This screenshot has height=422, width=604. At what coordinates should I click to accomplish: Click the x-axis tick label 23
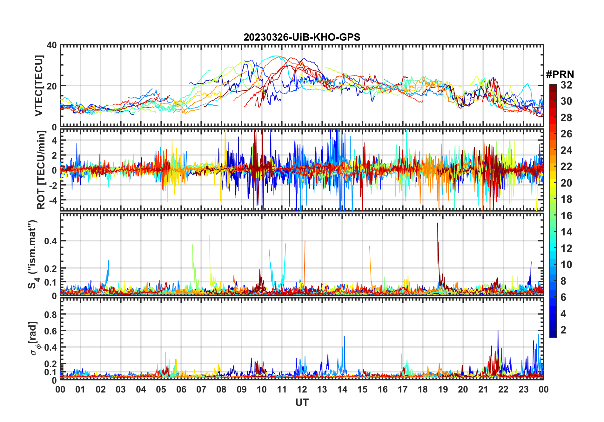tap(523, 389)
